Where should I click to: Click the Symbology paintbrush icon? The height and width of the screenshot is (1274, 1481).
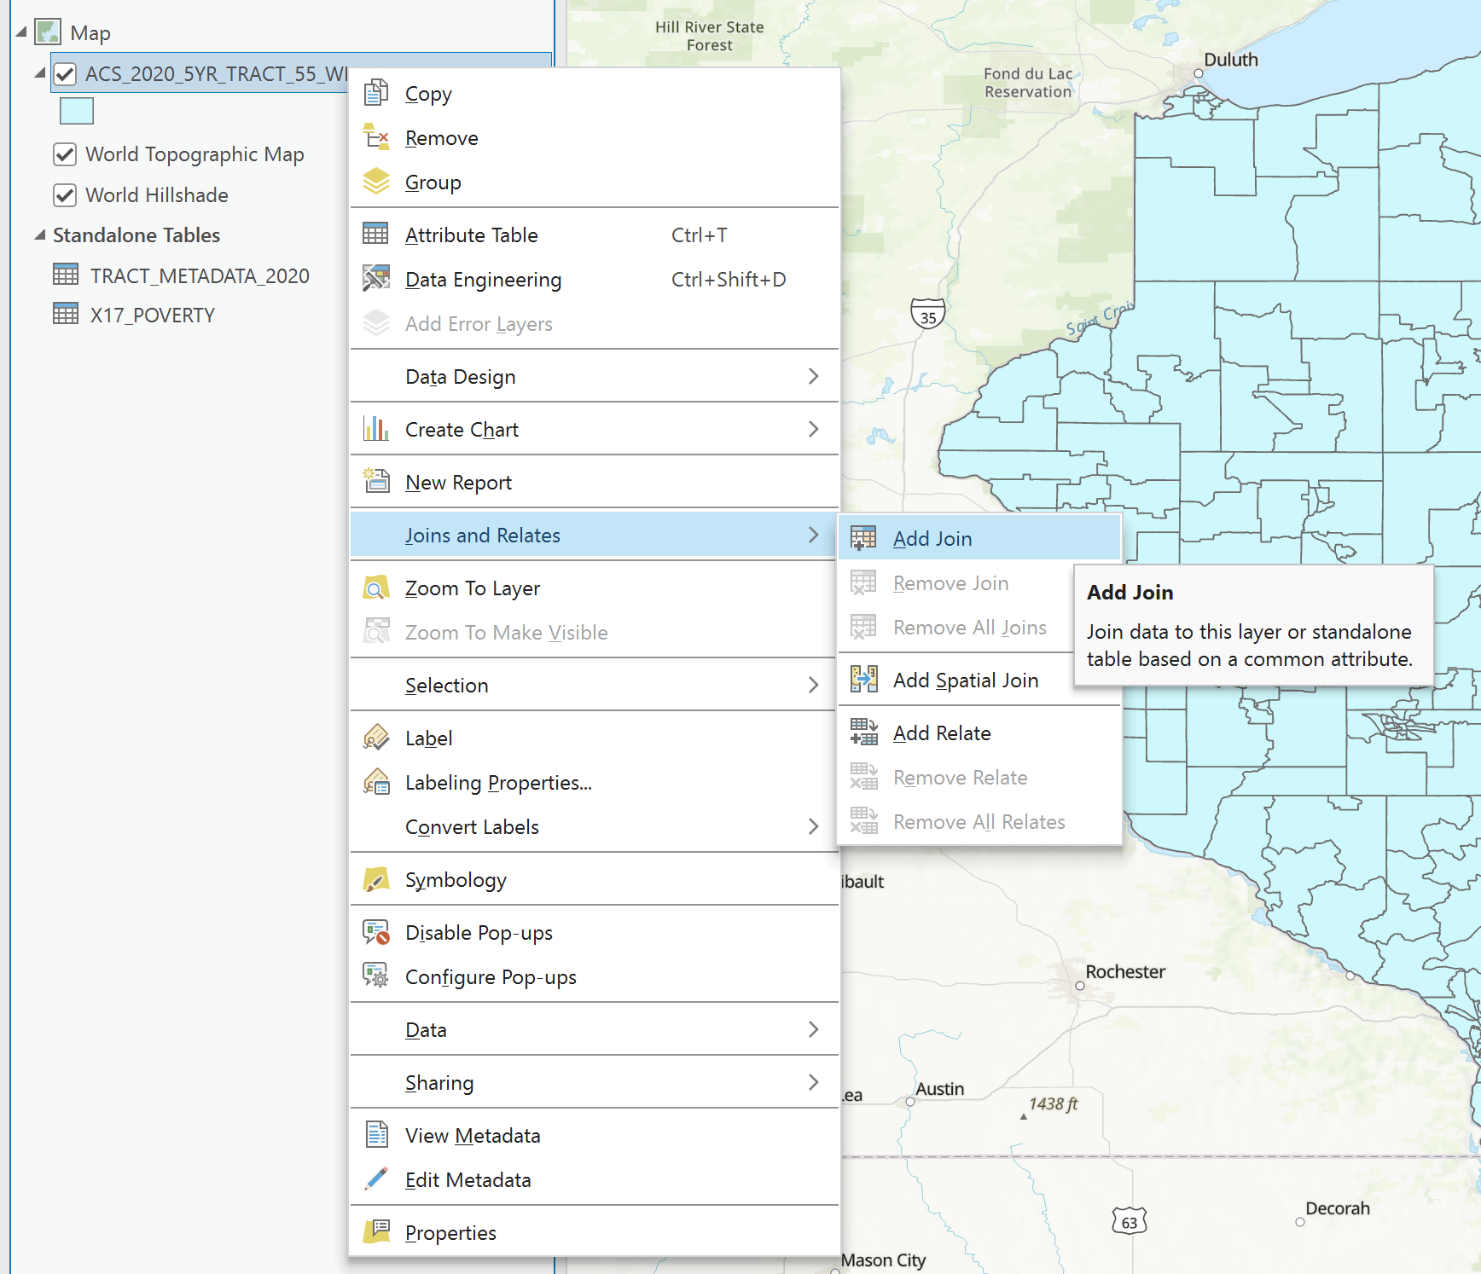(x=375, y=879)
